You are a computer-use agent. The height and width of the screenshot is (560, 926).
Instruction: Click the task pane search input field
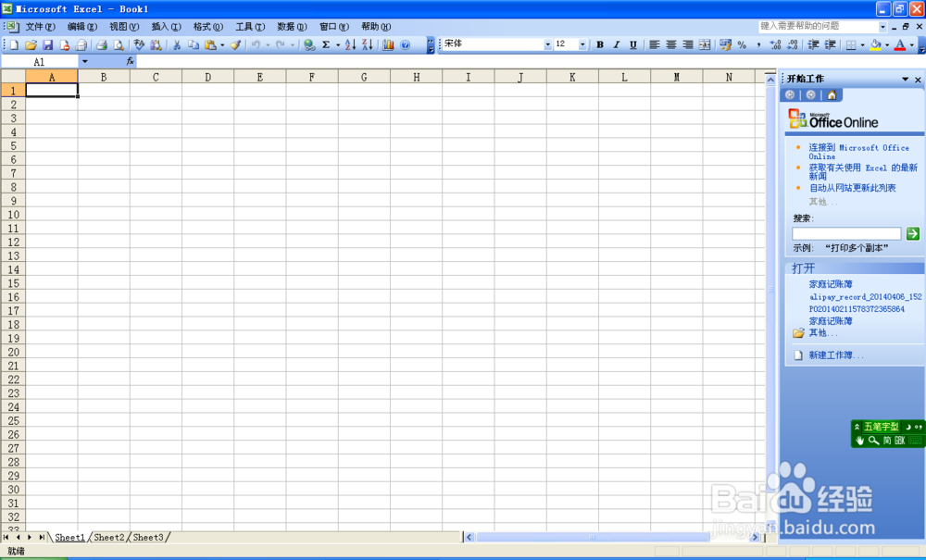[846, 233]
